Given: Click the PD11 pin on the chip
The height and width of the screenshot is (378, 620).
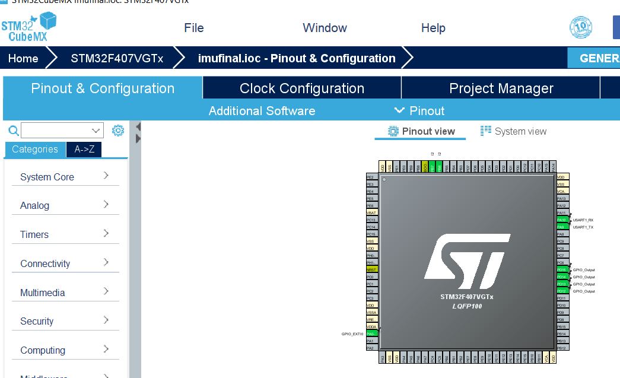Looking at the screenshot, I should pos(562,298).
